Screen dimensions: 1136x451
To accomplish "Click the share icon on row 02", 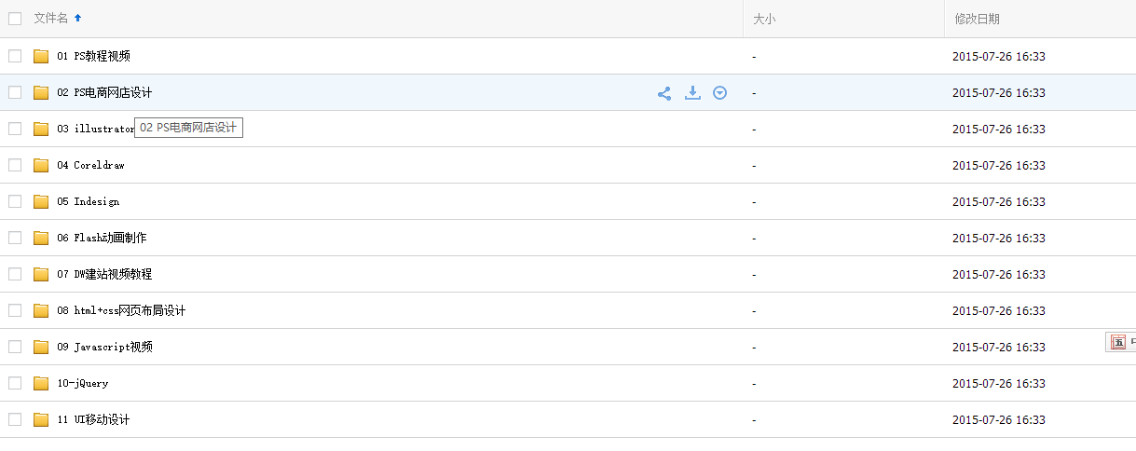I will 664,93.
